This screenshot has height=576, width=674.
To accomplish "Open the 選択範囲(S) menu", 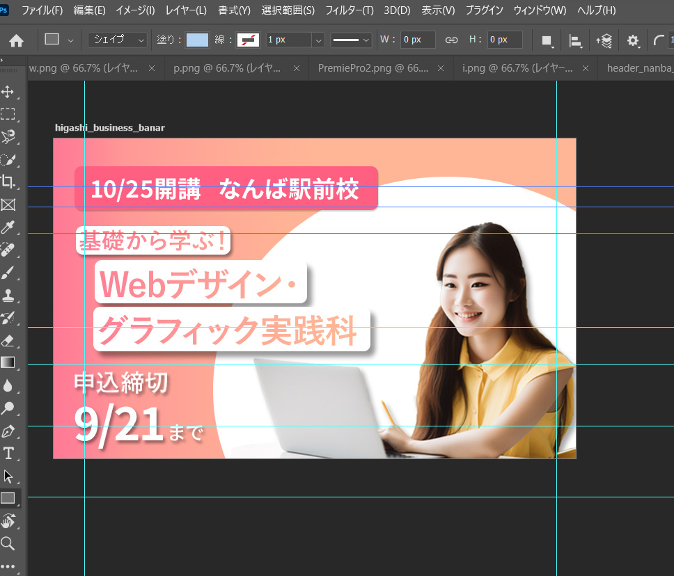I will pos(288,10).
